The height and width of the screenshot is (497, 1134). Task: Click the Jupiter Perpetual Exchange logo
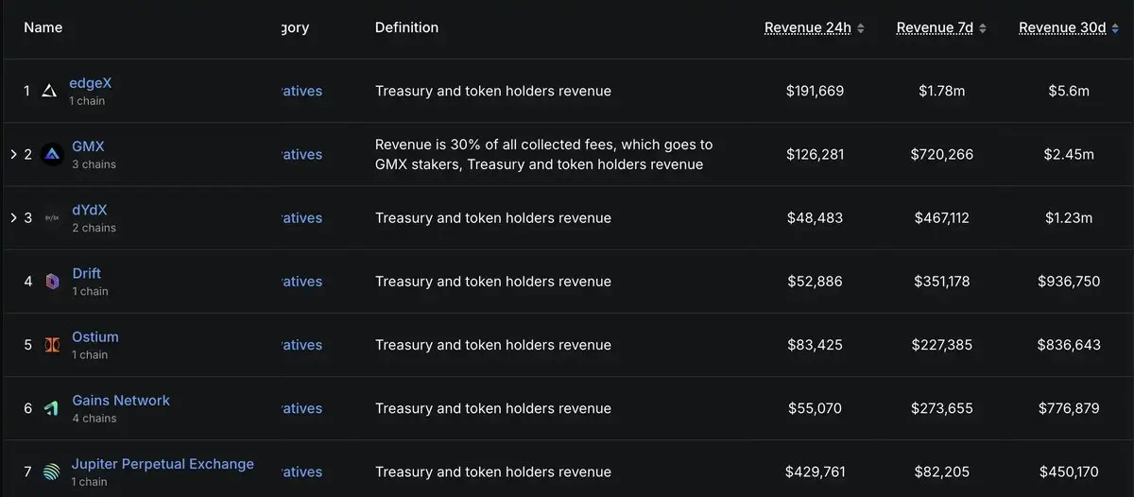53,471
